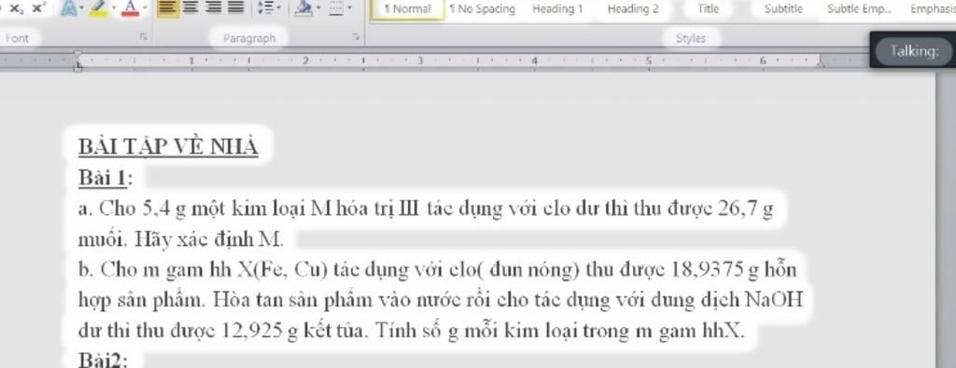Open Font dialog launcher

[x=143, y=37]
